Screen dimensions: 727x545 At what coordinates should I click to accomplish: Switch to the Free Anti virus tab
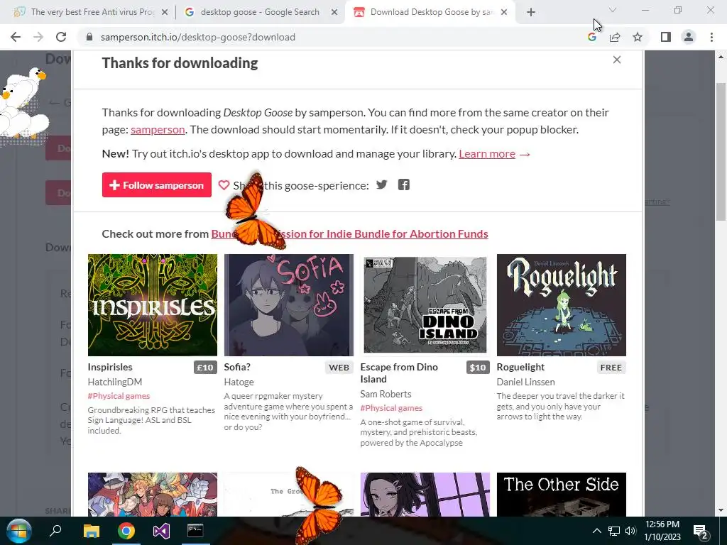point(92,12)
